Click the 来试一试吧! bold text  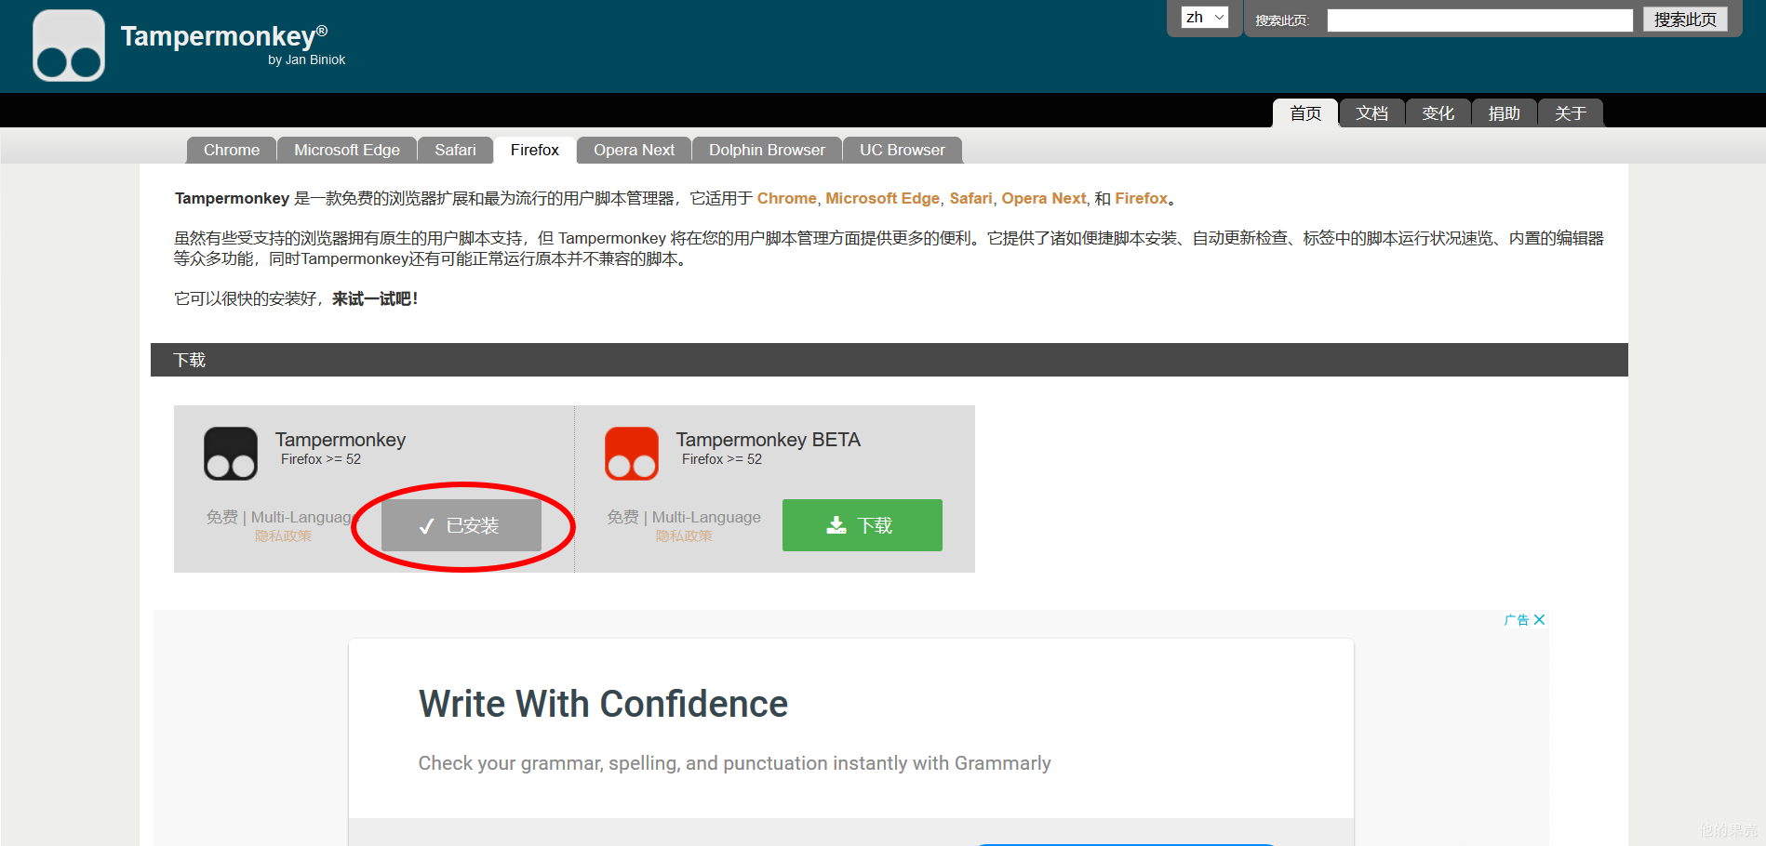click(375, 298)
